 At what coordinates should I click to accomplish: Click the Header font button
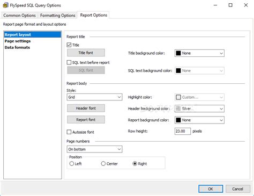point(86,108)
